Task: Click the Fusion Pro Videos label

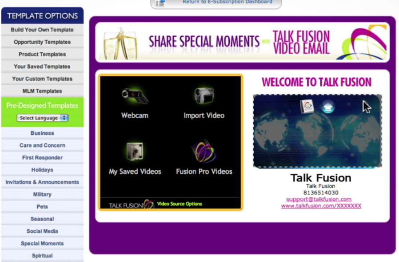Action: 204,172
